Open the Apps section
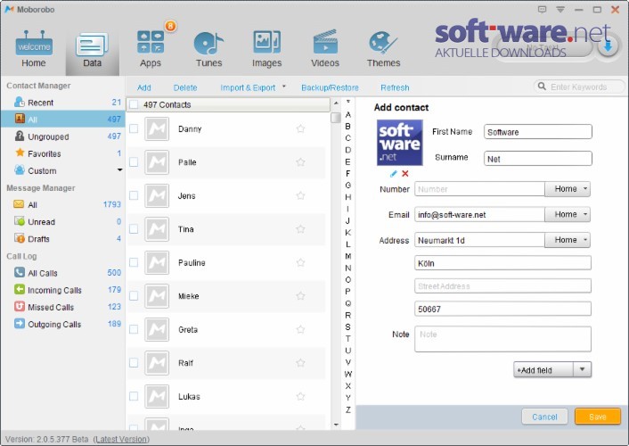The height and width of the screenshot is (446, 629). [x=151, y=49]
